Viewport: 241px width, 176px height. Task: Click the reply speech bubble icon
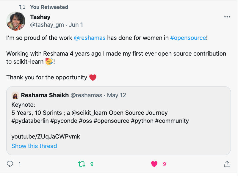coord(10,164)
